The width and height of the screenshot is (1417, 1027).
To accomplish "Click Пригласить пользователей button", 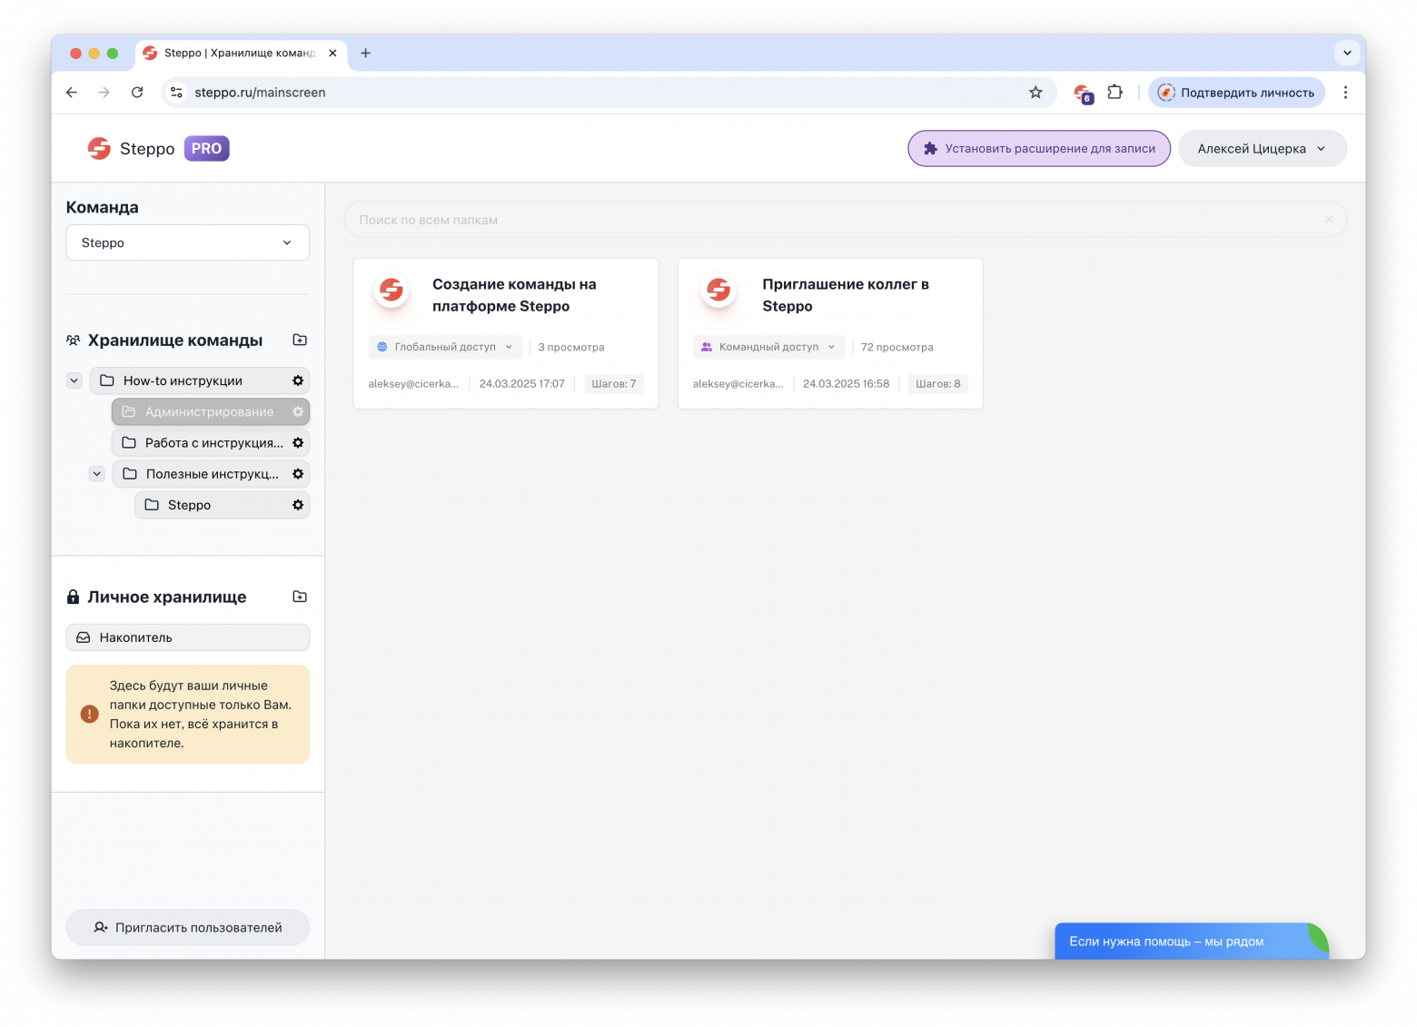I will click(x=187, y=927).
